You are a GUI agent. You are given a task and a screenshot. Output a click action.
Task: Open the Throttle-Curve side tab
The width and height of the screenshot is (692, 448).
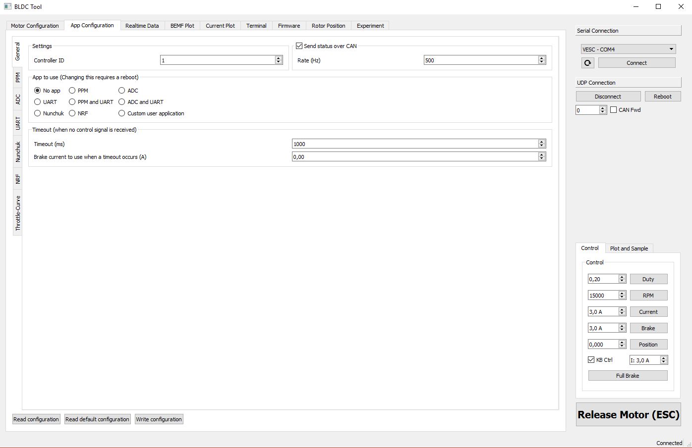click(x=18, y=213)
